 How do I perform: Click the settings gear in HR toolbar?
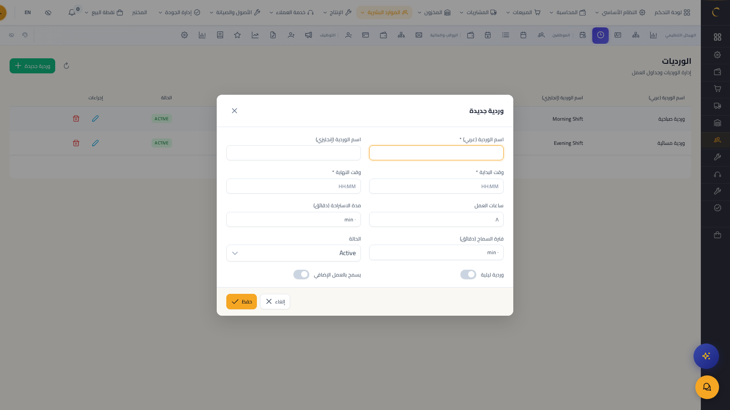click(x=184, y=35)
